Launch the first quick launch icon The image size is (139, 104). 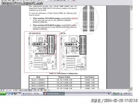click(x=9, y=93)
